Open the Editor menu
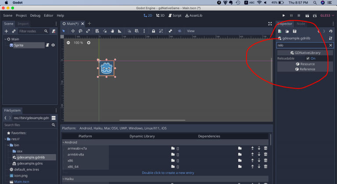 [49, 15]
